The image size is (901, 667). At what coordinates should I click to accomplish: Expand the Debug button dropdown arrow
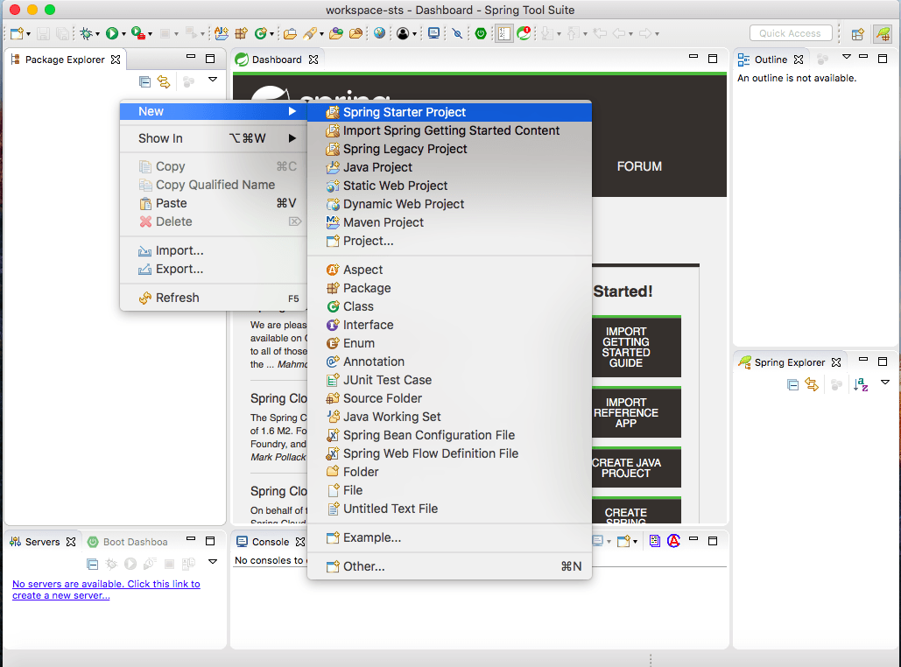pyautogui.click(x=97, y=34)
